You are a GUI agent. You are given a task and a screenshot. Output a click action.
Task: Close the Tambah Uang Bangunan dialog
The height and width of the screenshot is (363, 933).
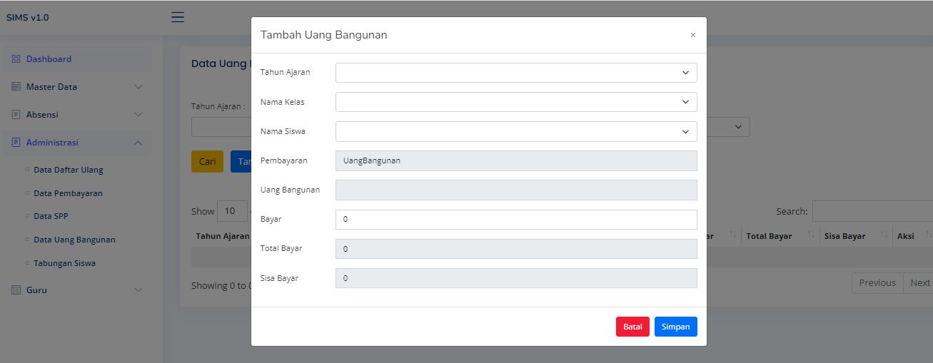pos(692,35)
